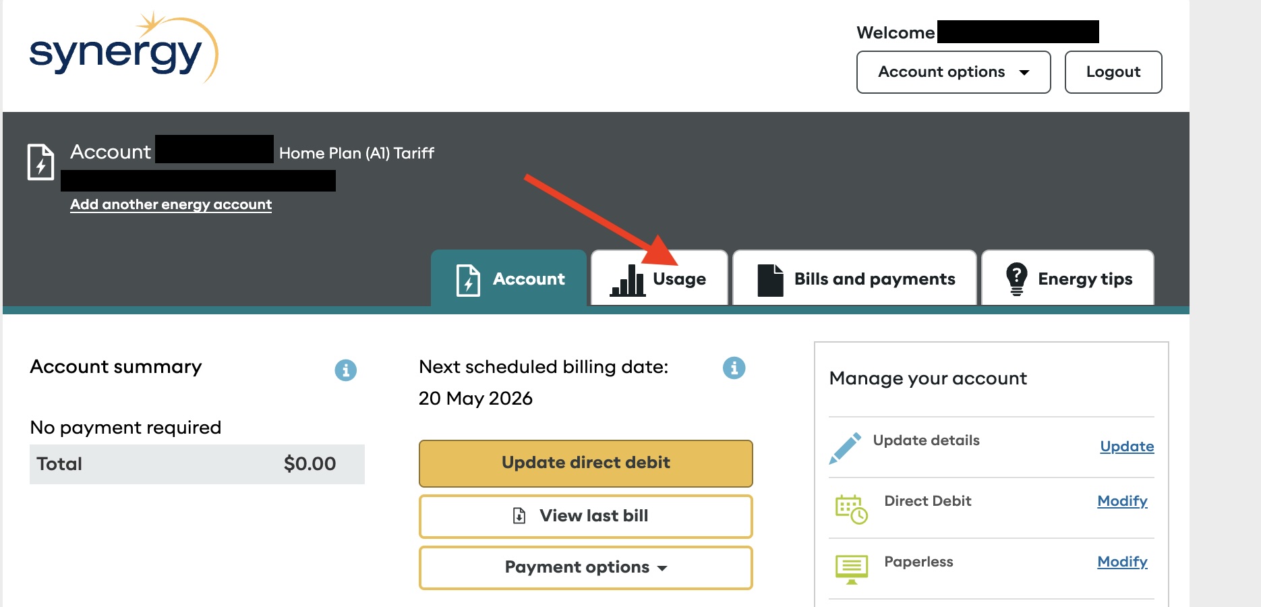Click the 'Direct Debit' row label
The width and height of the screenshot is (1261, 607).
[x=928, y=501]
